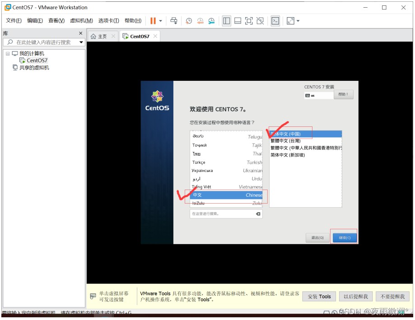
Task: Select Urdu in the language list
Action: pos(226,179)
